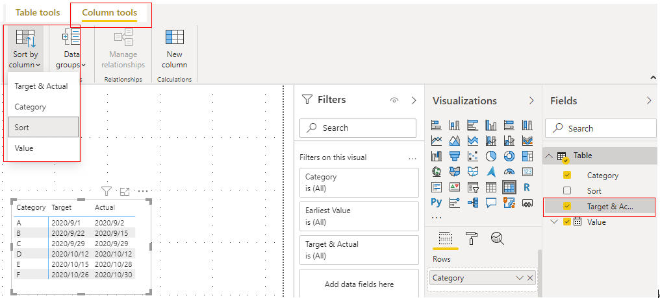Open the Data groups dropdown
Image resolution: width=660 pixels, height=298 pixels.
(x=71, y=49)
